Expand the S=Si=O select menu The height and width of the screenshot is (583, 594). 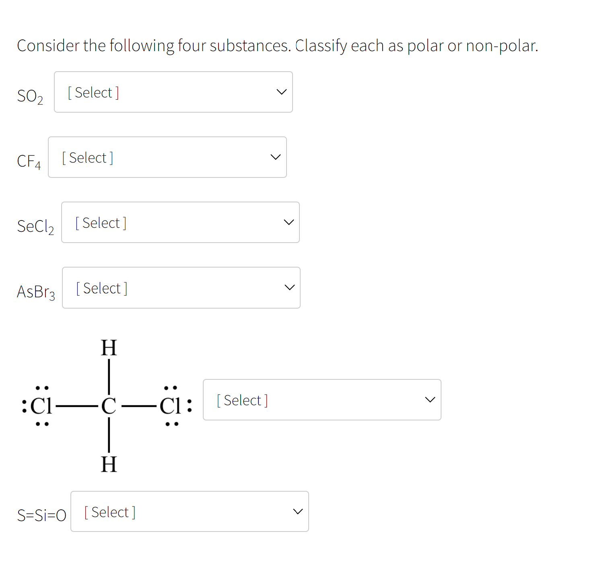click(x=189, y=511)
